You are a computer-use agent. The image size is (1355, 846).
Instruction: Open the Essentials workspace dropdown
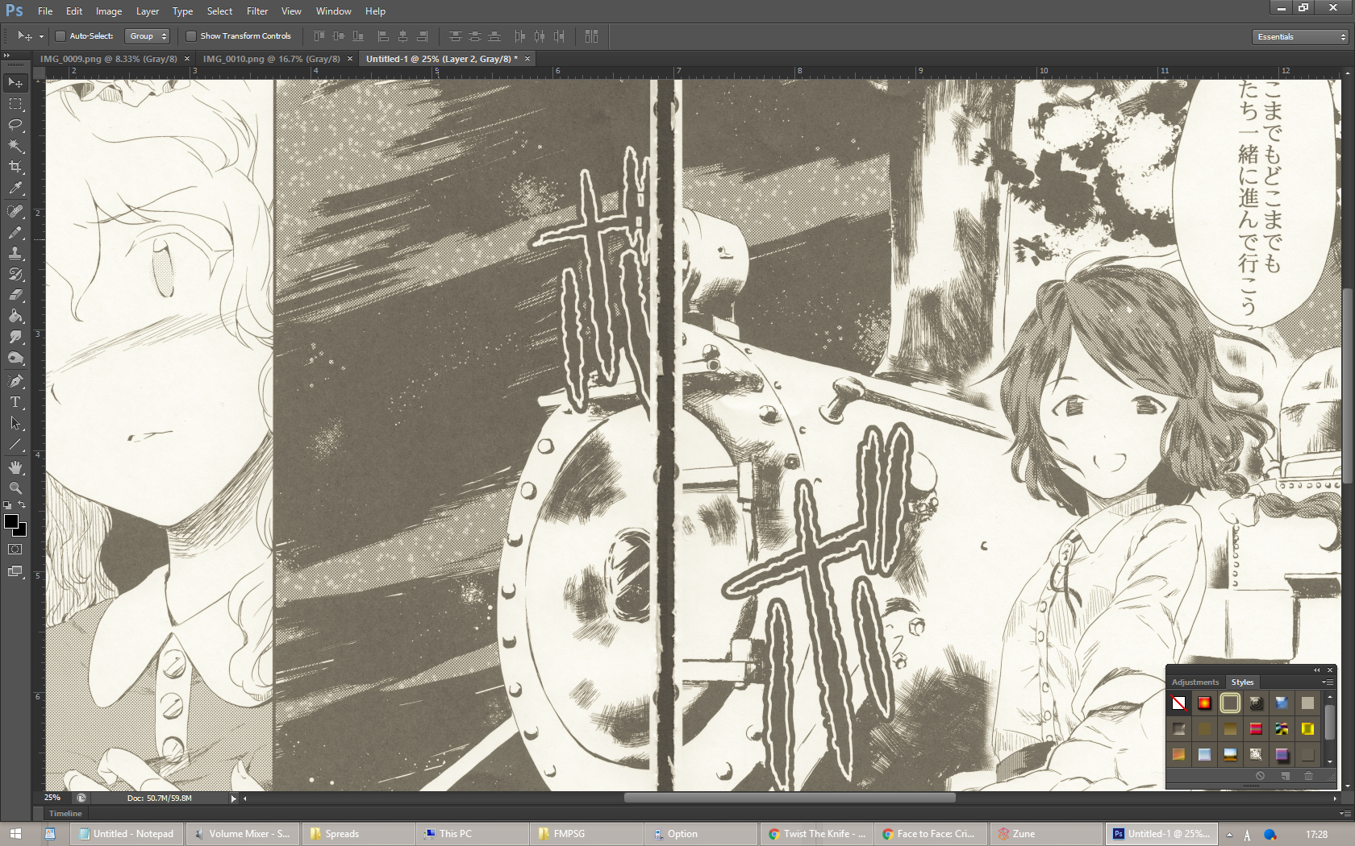click(1301, 37)
